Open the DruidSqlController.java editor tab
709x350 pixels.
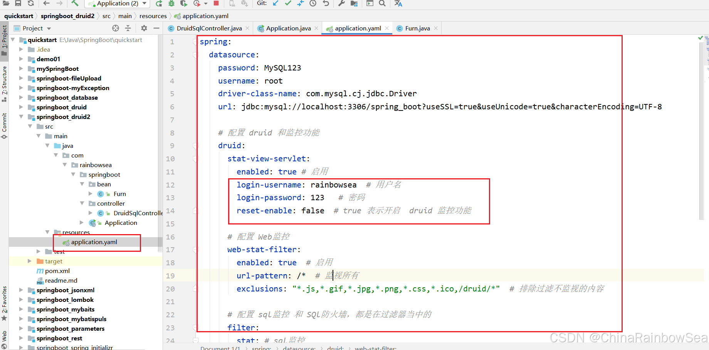pyautogui.click(x=209, y=28)
